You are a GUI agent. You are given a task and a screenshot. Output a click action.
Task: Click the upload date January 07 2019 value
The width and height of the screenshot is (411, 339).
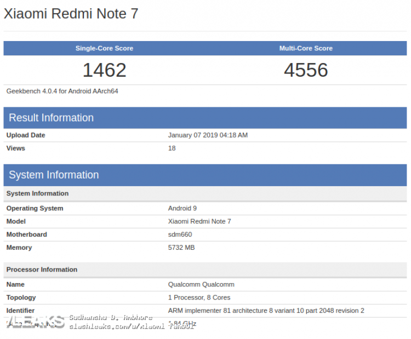tap(208, 135)
